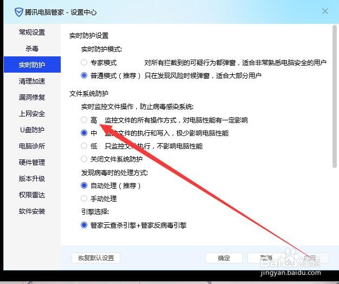The width and height of the screenshot is (339, 284).
Task: Switch to the U盘防护 section
Action: pyautogui.click(x=32, y=130)
